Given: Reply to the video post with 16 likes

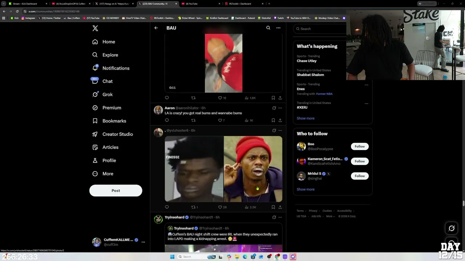Looking at the screenshot, I should click(x=167, y=98).
